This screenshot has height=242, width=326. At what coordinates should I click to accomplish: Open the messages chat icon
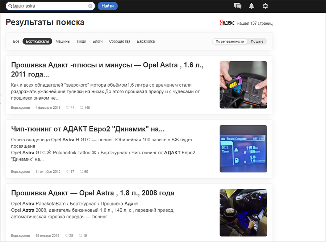click(x=238, y=6)
